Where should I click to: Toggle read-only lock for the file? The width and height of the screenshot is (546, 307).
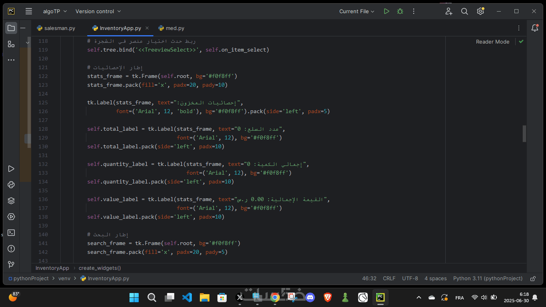click(x=533, y=279)
